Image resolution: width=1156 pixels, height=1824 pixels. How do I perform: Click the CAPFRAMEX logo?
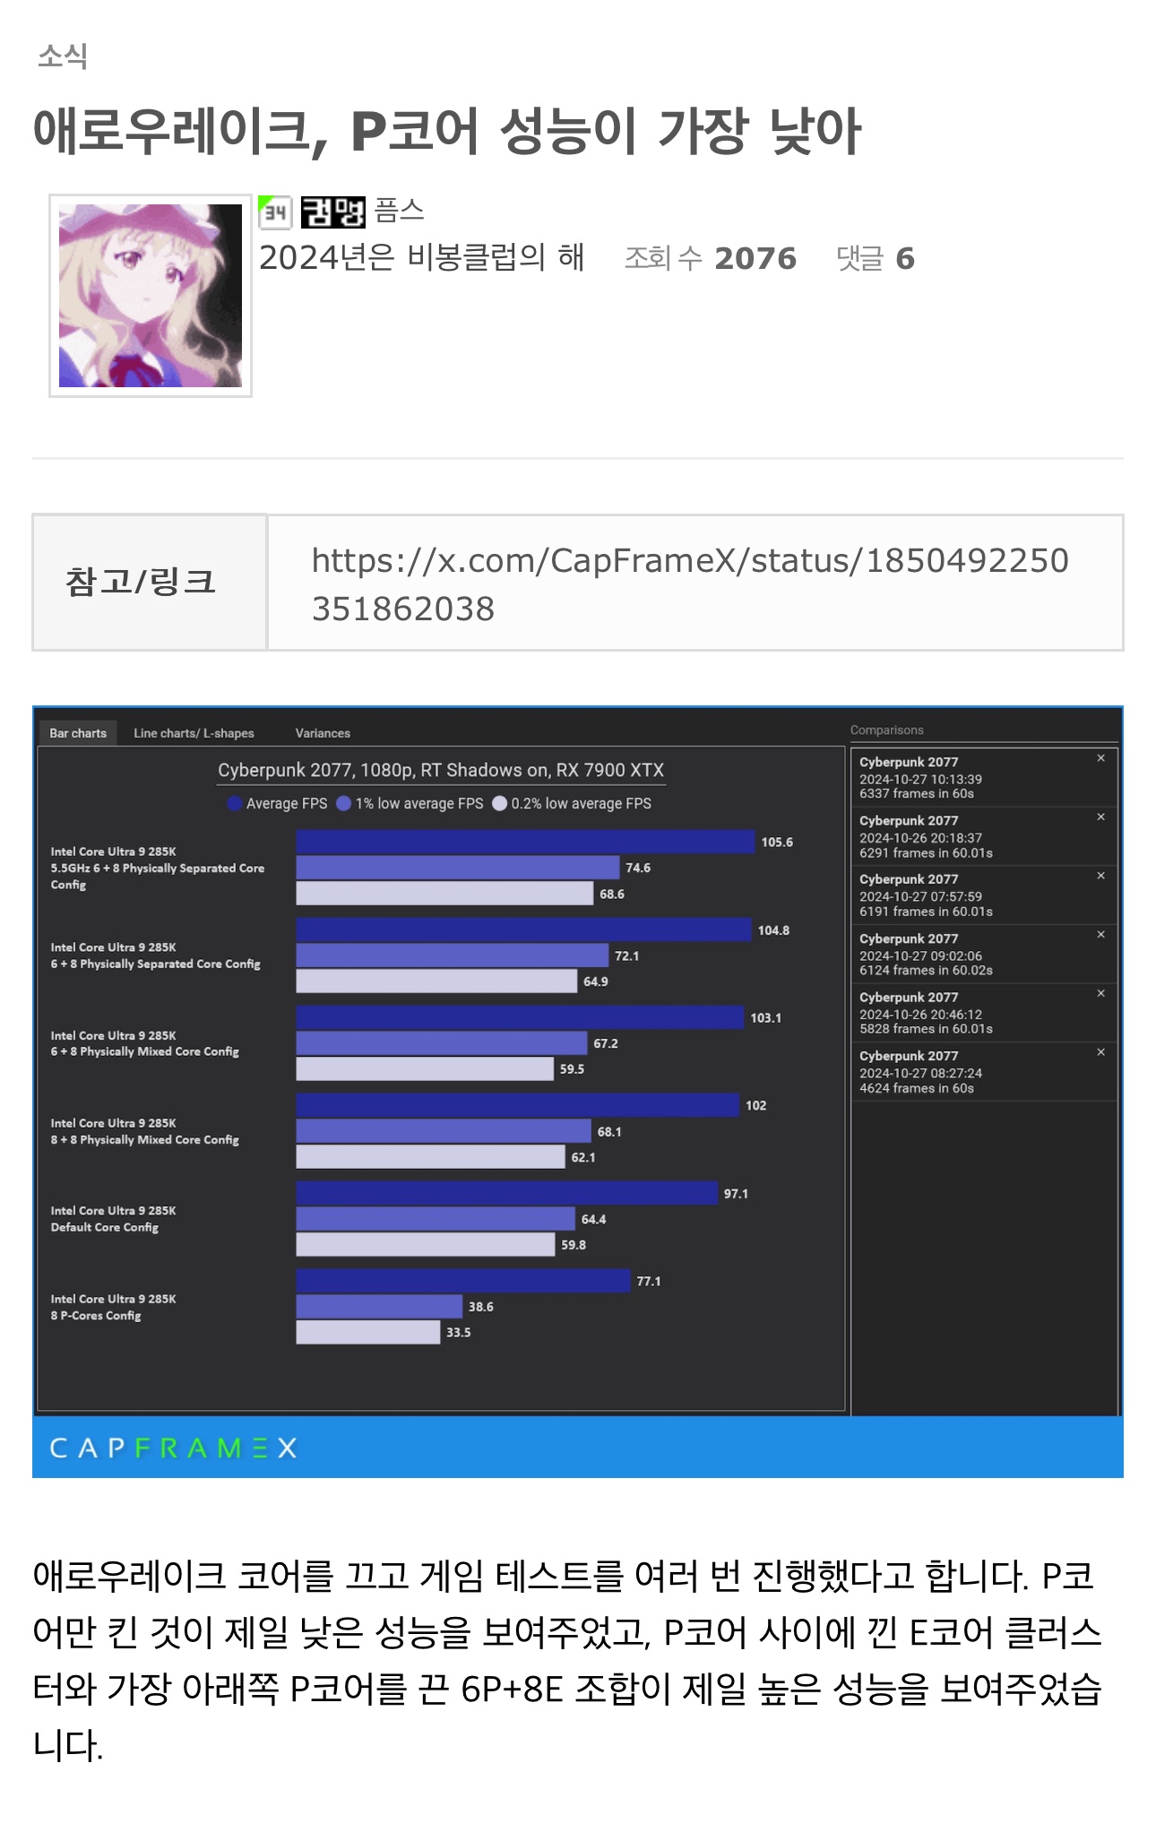173,1448
